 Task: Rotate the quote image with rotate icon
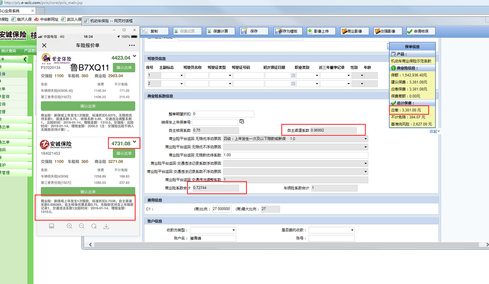click(94, 226)
